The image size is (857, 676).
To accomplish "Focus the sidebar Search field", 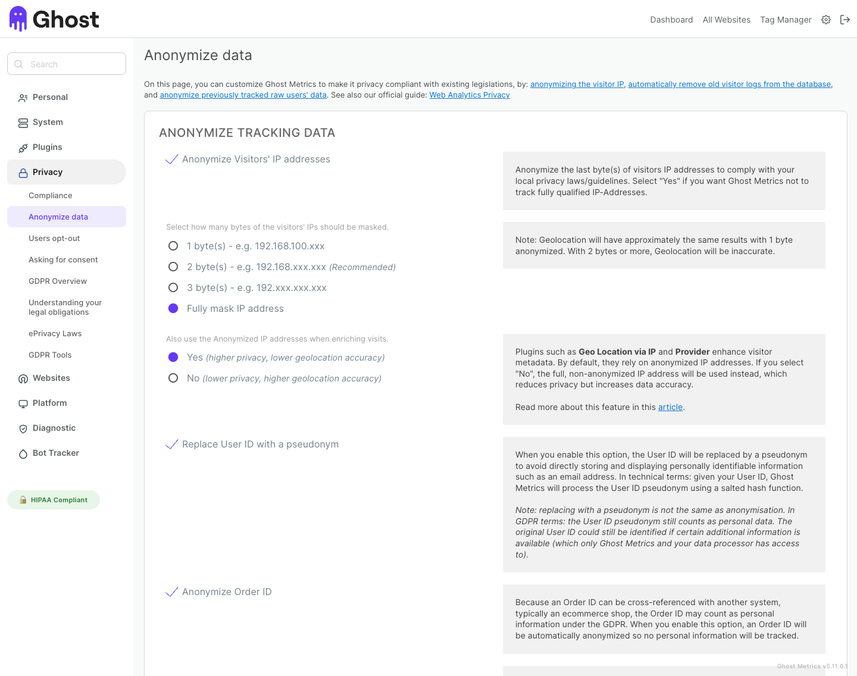I will tap(67, 64).
